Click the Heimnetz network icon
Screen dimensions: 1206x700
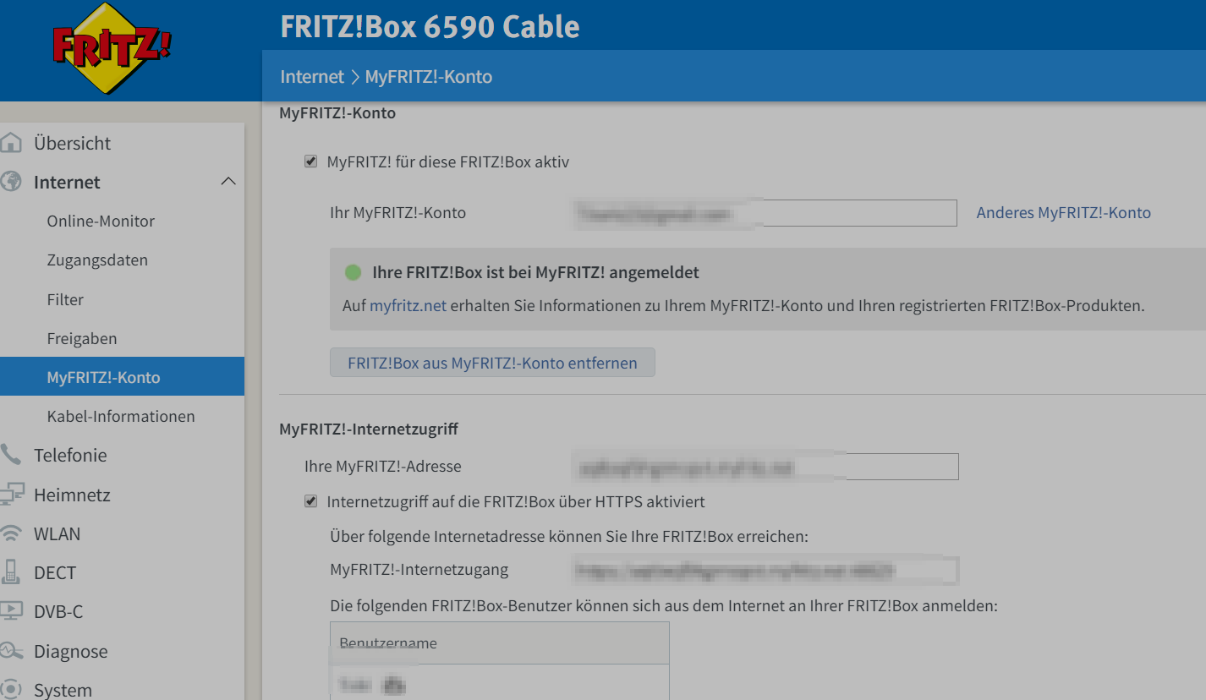pos(11,495)
